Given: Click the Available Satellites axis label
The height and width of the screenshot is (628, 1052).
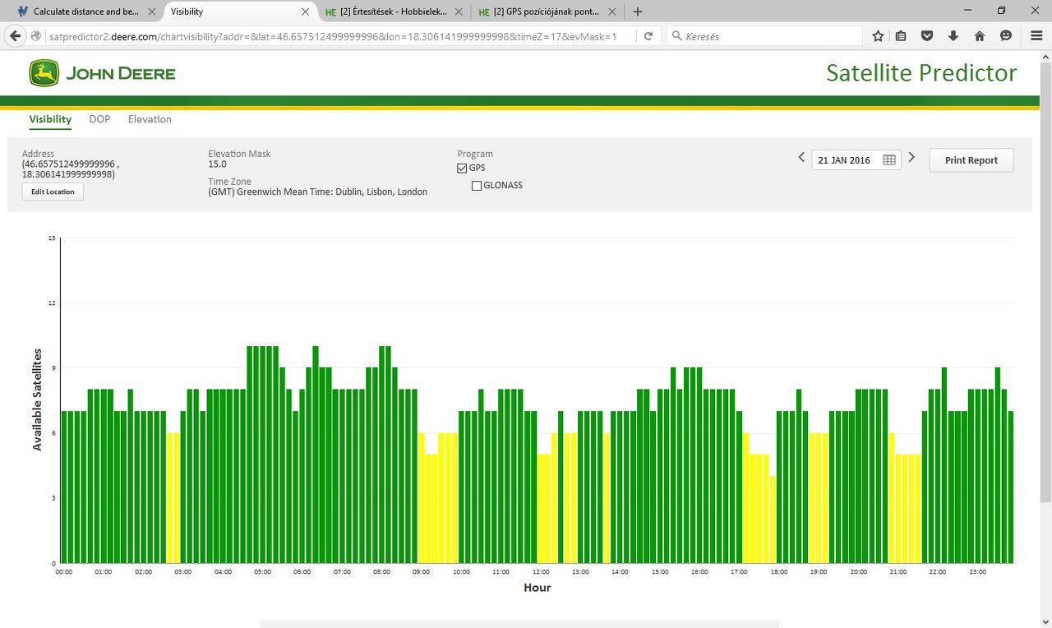Looking at the screenshot, I should 37,399.
